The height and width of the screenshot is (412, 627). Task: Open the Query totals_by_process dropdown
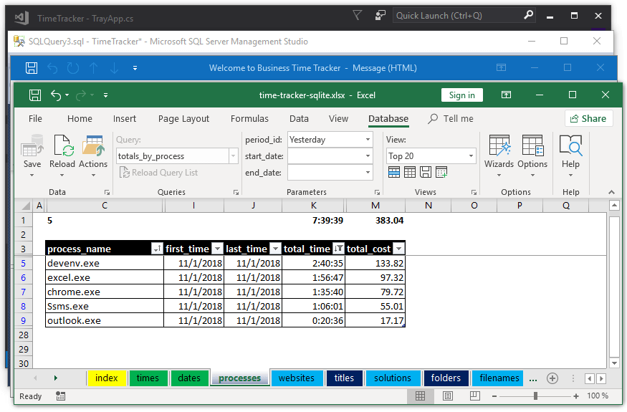[x=234, y=156]
